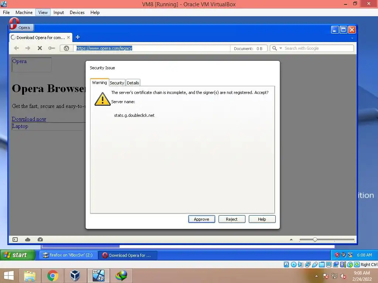Click the globe site info icon
Screen dimensions: 378x283
tap(66, 48)
